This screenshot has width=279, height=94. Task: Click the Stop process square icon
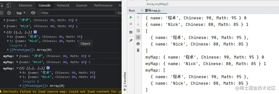[x=131, y=24]
